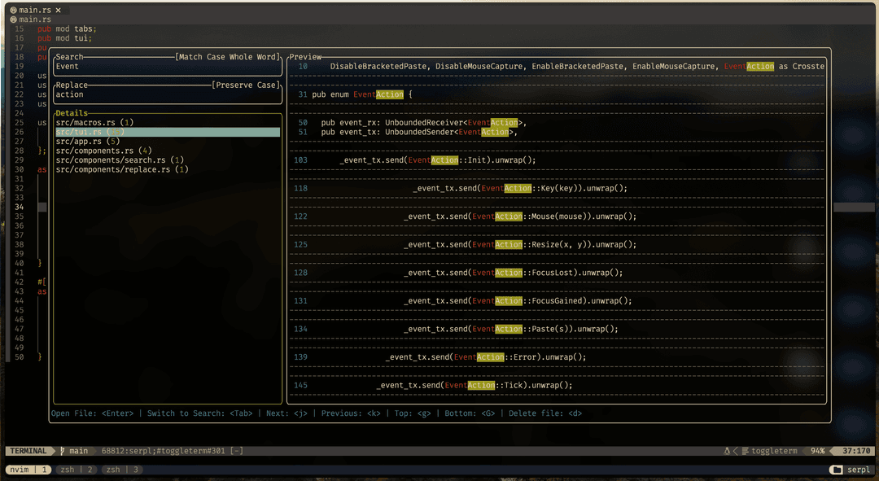879x481 pixels.
Task: Click the git branch icon beside main
Action: [x=62, y=451]
